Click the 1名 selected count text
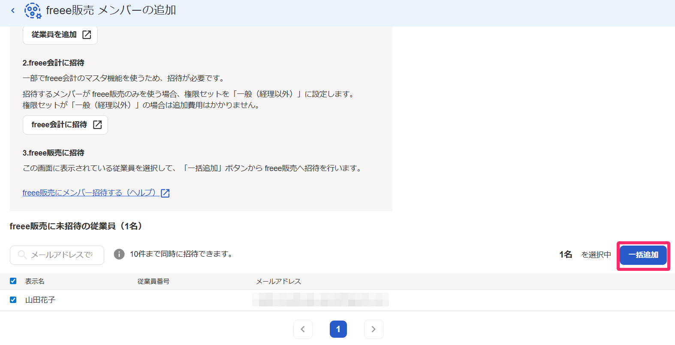 pyautogui.click(x=566, y=255)
